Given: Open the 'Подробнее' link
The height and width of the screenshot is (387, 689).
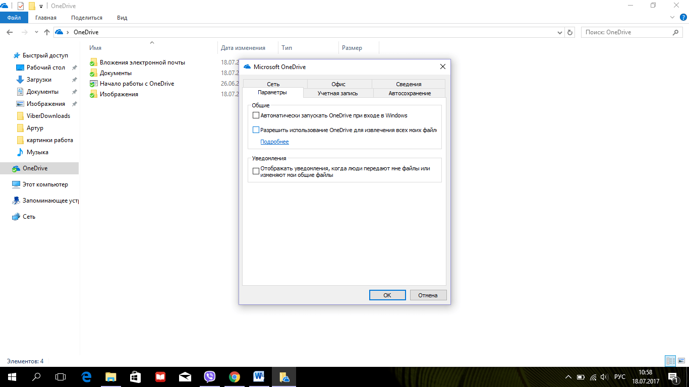Looking at the screenshot, I should [x=274, y=142].
